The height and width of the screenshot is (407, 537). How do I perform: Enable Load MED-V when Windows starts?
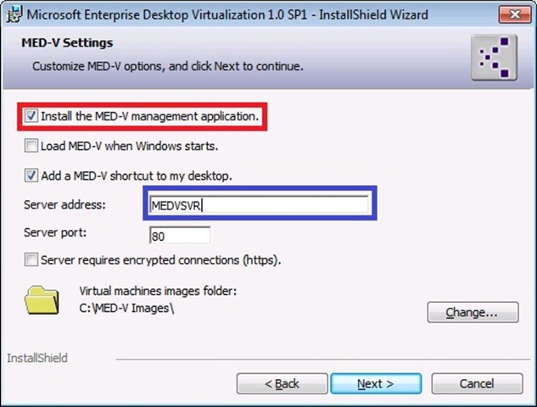click(x=31, y=146)
